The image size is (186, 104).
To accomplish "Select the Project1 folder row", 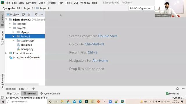I will pyautogui.click(x=25, y=24).
